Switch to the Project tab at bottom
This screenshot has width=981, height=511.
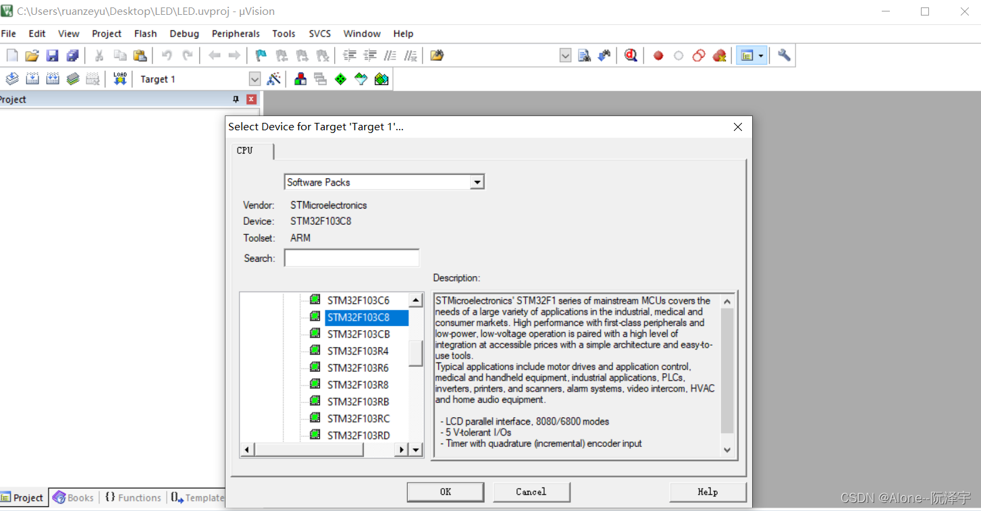click(23, 497)
